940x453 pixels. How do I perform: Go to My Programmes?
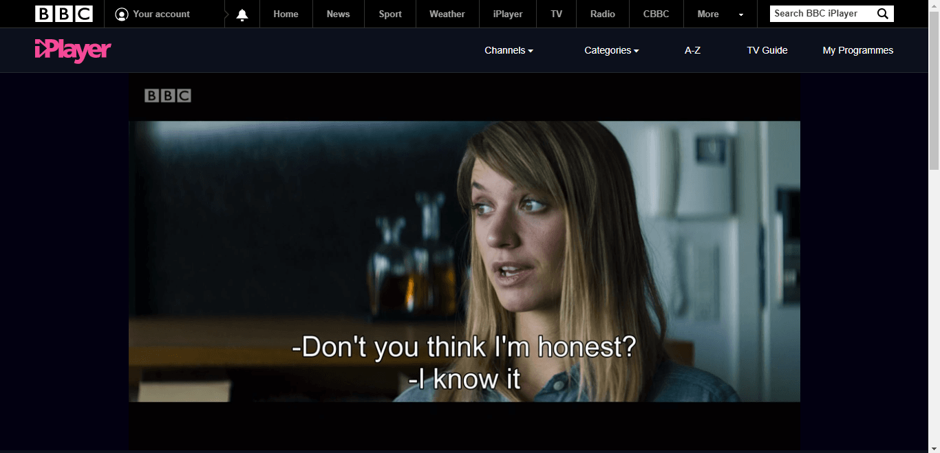point(858,50)
